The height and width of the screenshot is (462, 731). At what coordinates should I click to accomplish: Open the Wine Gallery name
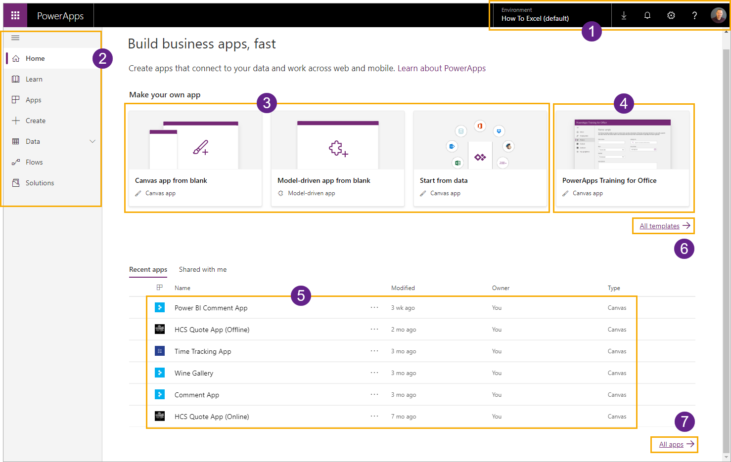194,373
